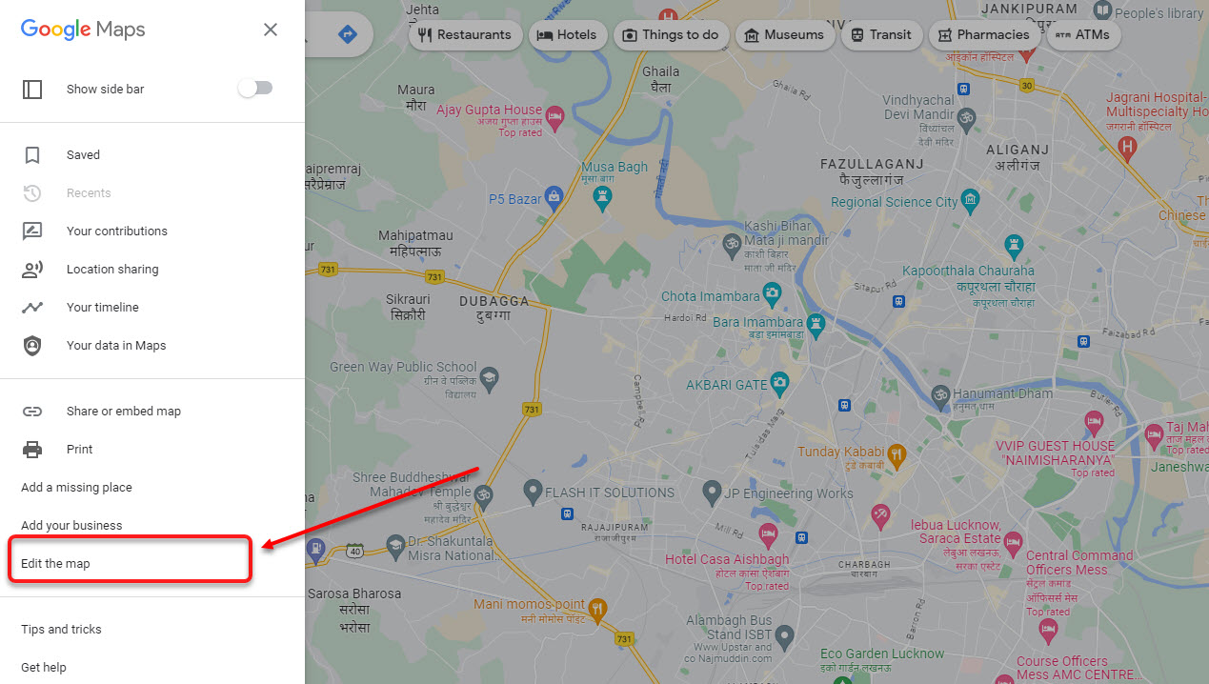The height and width of the screenshot is (684, 1209).
Task: Toggle the Show side bar switch
Action: [255, 89]
